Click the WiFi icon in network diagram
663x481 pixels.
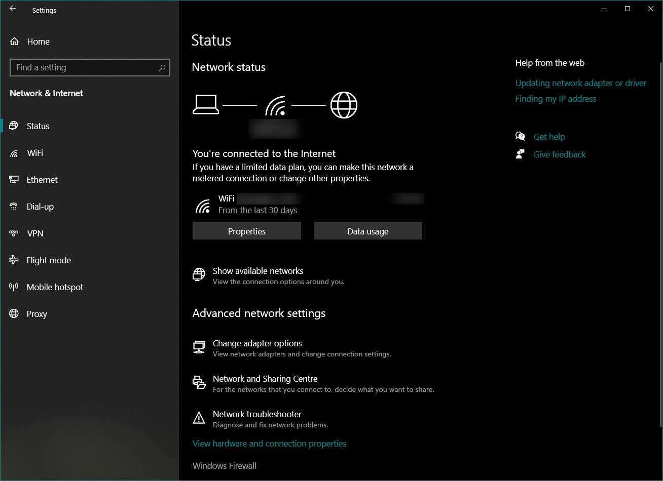pos(275,106)
